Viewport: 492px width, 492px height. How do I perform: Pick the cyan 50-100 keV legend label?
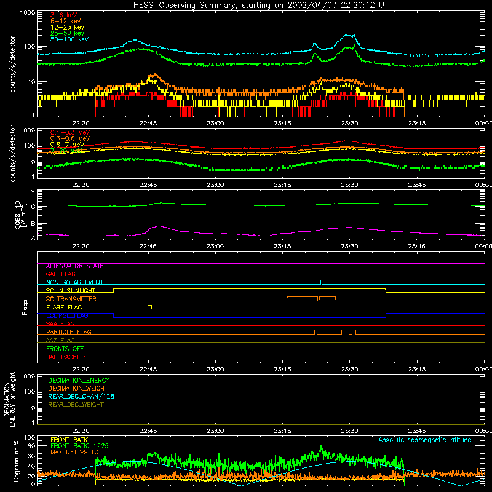tap(69, 39)
